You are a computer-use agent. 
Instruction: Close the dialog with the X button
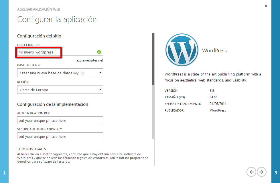coord(266,6)
